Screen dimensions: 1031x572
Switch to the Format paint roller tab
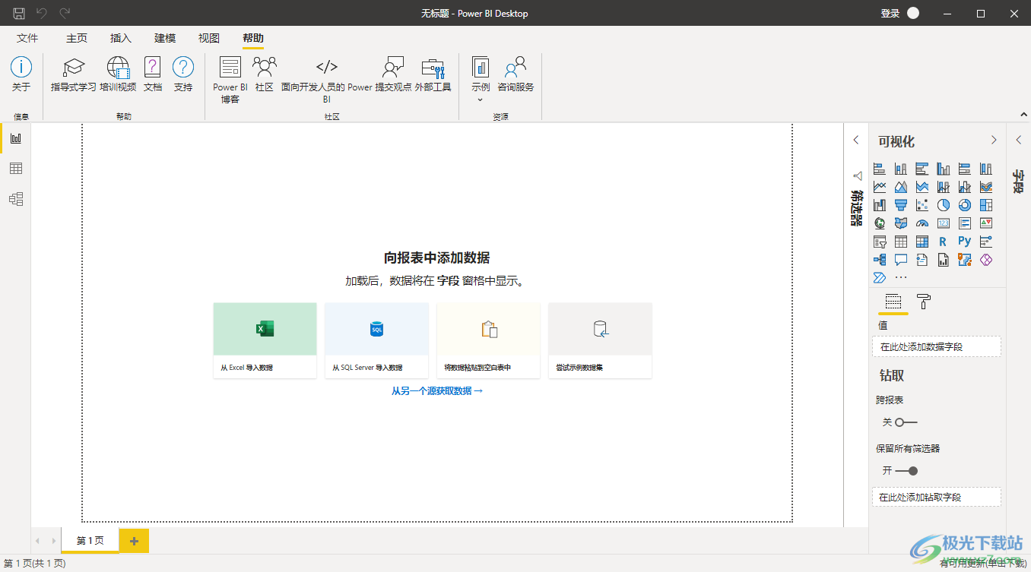pos(924,302)
